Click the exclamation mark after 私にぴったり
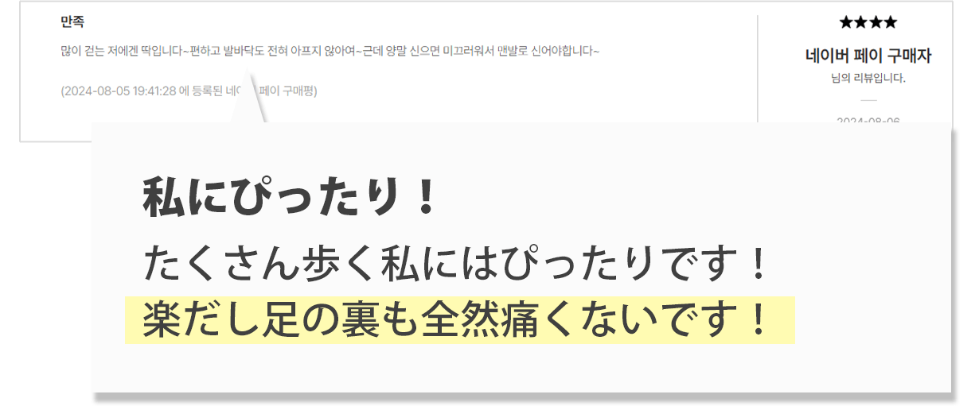 (426, 196)
